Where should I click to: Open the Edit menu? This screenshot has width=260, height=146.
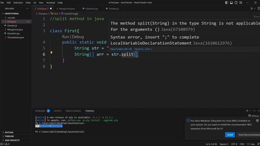point(9,3)
